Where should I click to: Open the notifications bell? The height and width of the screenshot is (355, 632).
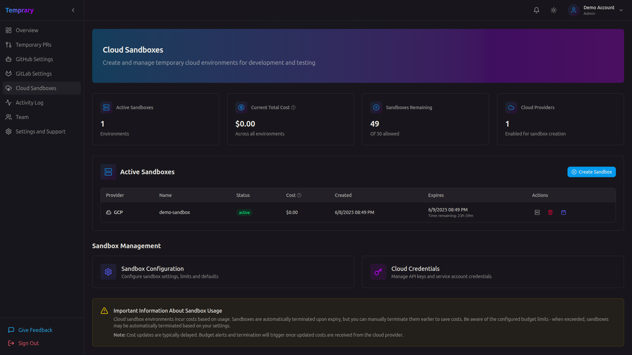pyautogui.click(x=537, y=10)
